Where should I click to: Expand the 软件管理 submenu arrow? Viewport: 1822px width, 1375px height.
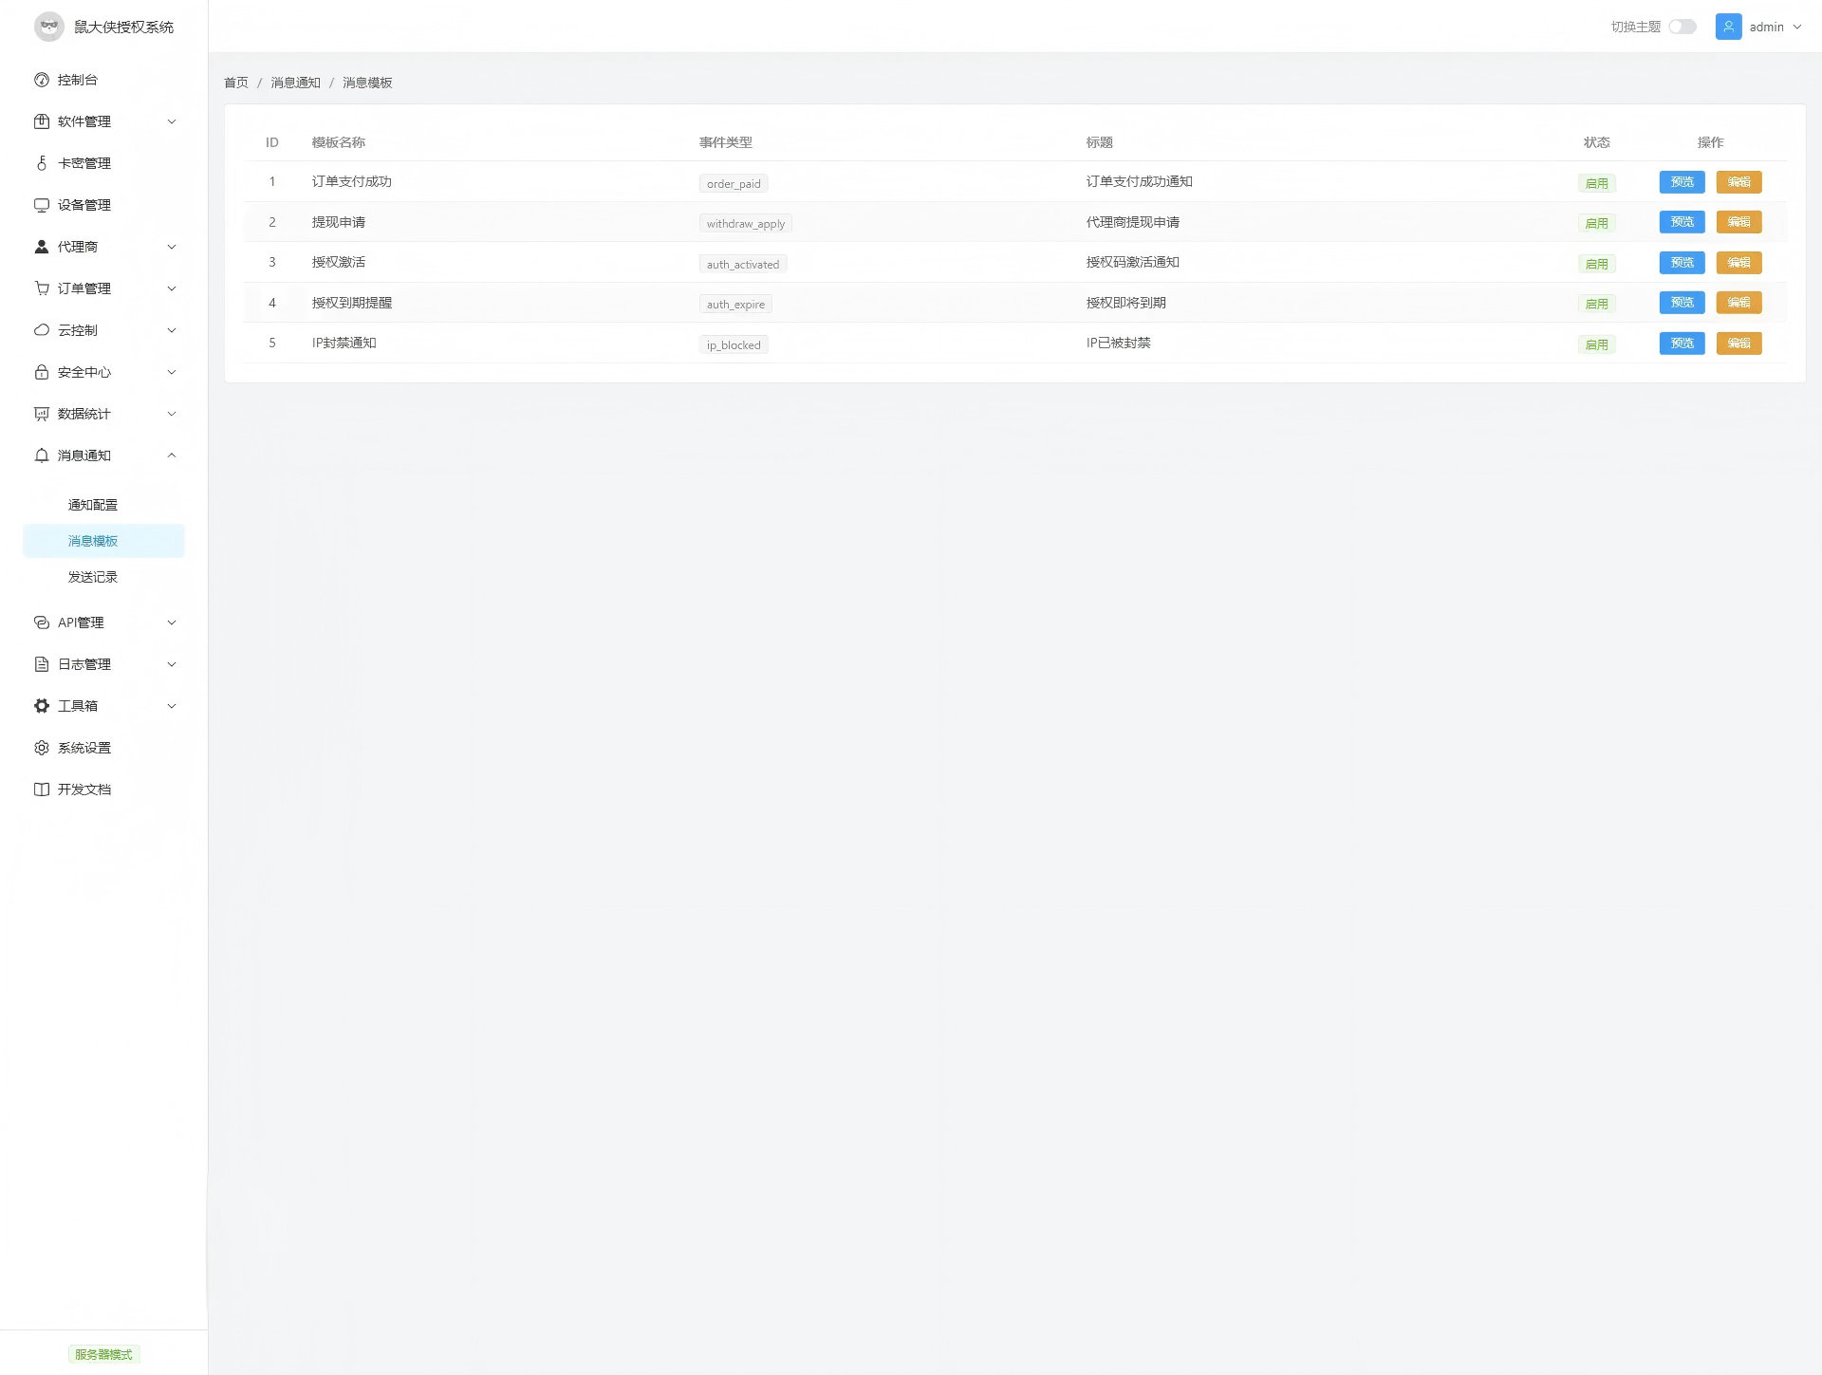[x=172, y=121]
